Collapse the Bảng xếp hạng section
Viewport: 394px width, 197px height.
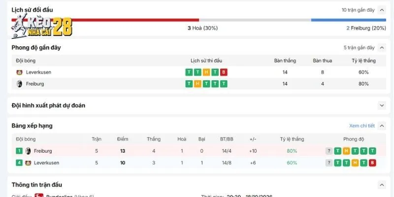coord(382,126)
